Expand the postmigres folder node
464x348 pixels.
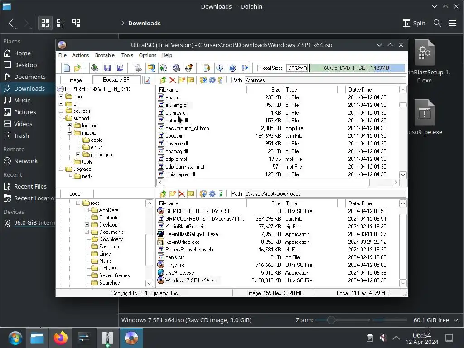pos(78,155)
